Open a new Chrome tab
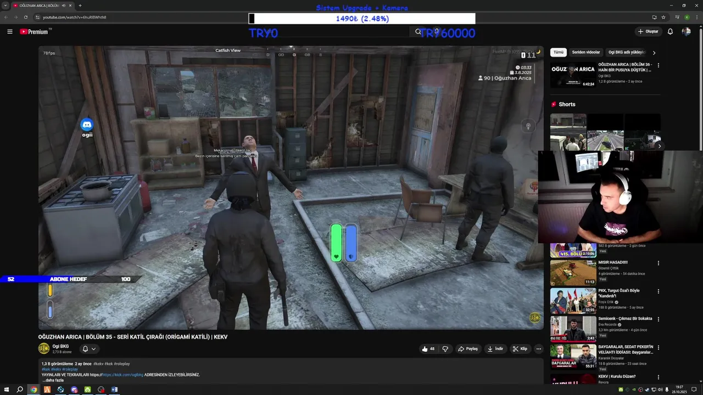Viewport: 703px width, 395px height. [x=80, y=5]
